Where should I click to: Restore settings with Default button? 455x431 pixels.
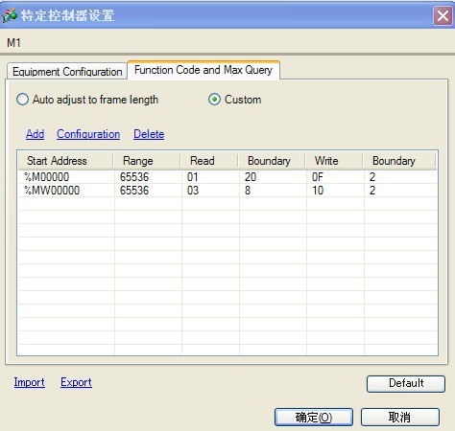[406, 384]
